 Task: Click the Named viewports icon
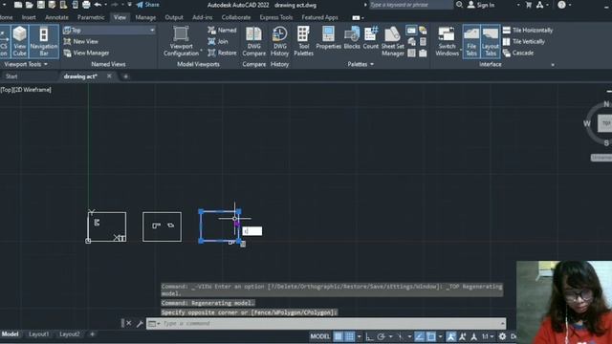click(x=222, y=30)
